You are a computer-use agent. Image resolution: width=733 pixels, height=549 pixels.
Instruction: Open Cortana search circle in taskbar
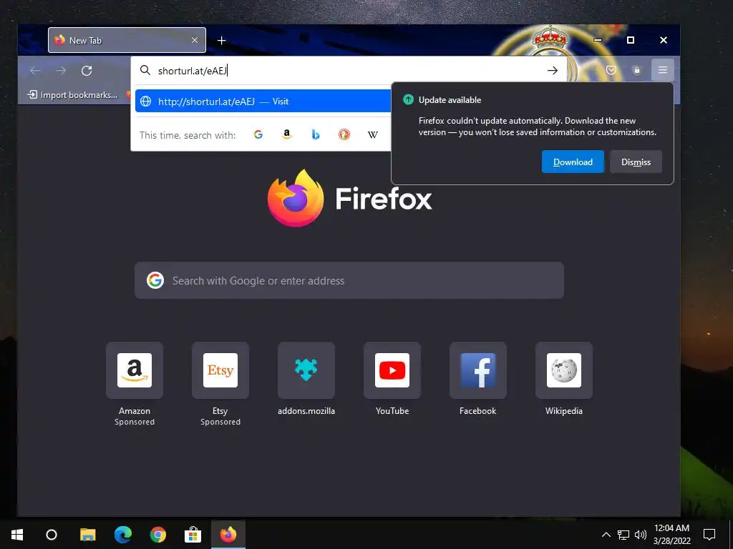pos(52,535)
